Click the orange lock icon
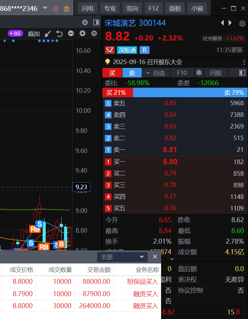 66,8
